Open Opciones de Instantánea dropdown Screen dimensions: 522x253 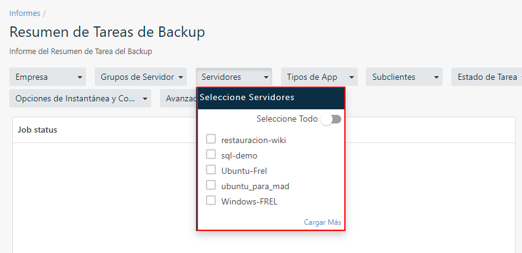pos(80,98)
